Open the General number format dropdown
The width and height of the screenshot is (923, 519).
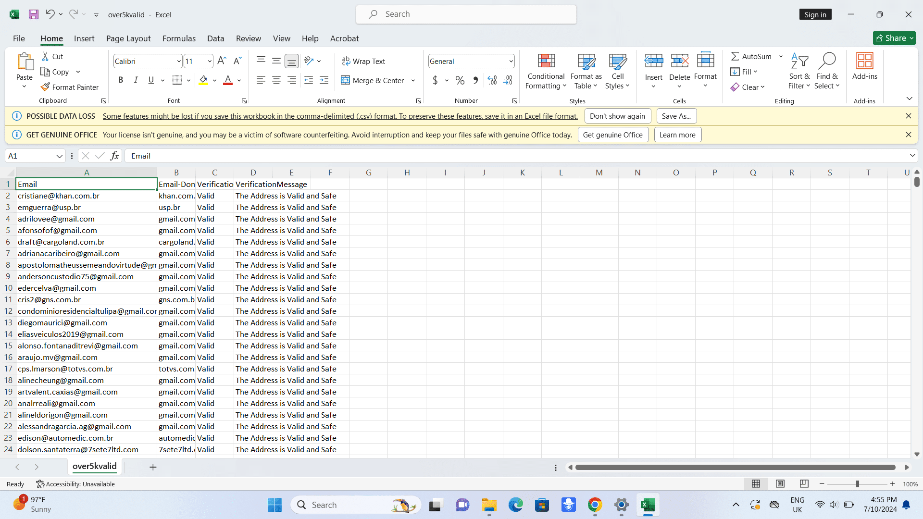pos(511,61)
